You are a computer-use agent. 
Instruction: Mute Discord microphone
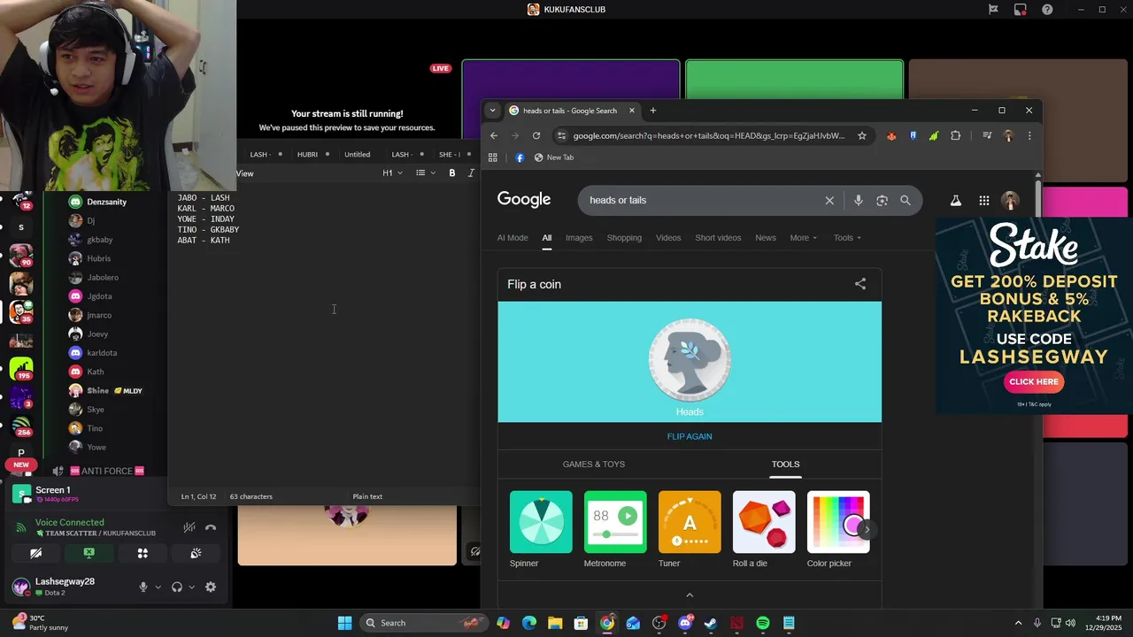143,587
